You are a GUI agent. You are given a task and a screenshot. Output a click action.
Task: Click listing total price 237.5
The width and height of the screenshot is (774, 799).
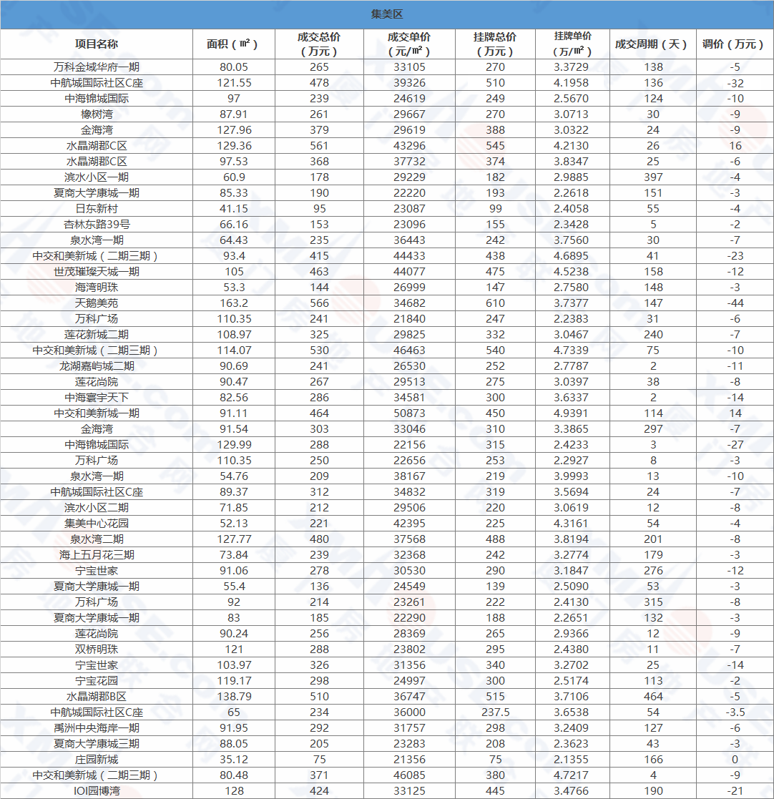coord(495,713)
